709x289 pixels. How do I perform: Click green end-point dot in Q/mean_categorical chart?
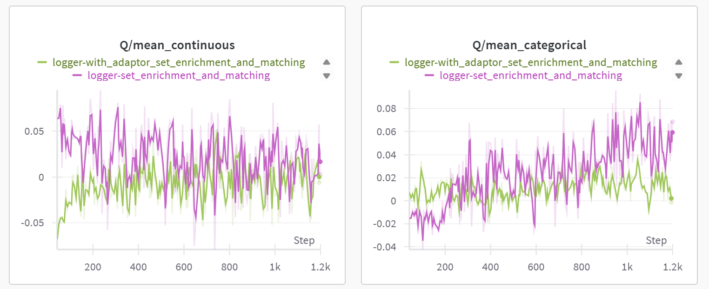click(x=671, y=198)
